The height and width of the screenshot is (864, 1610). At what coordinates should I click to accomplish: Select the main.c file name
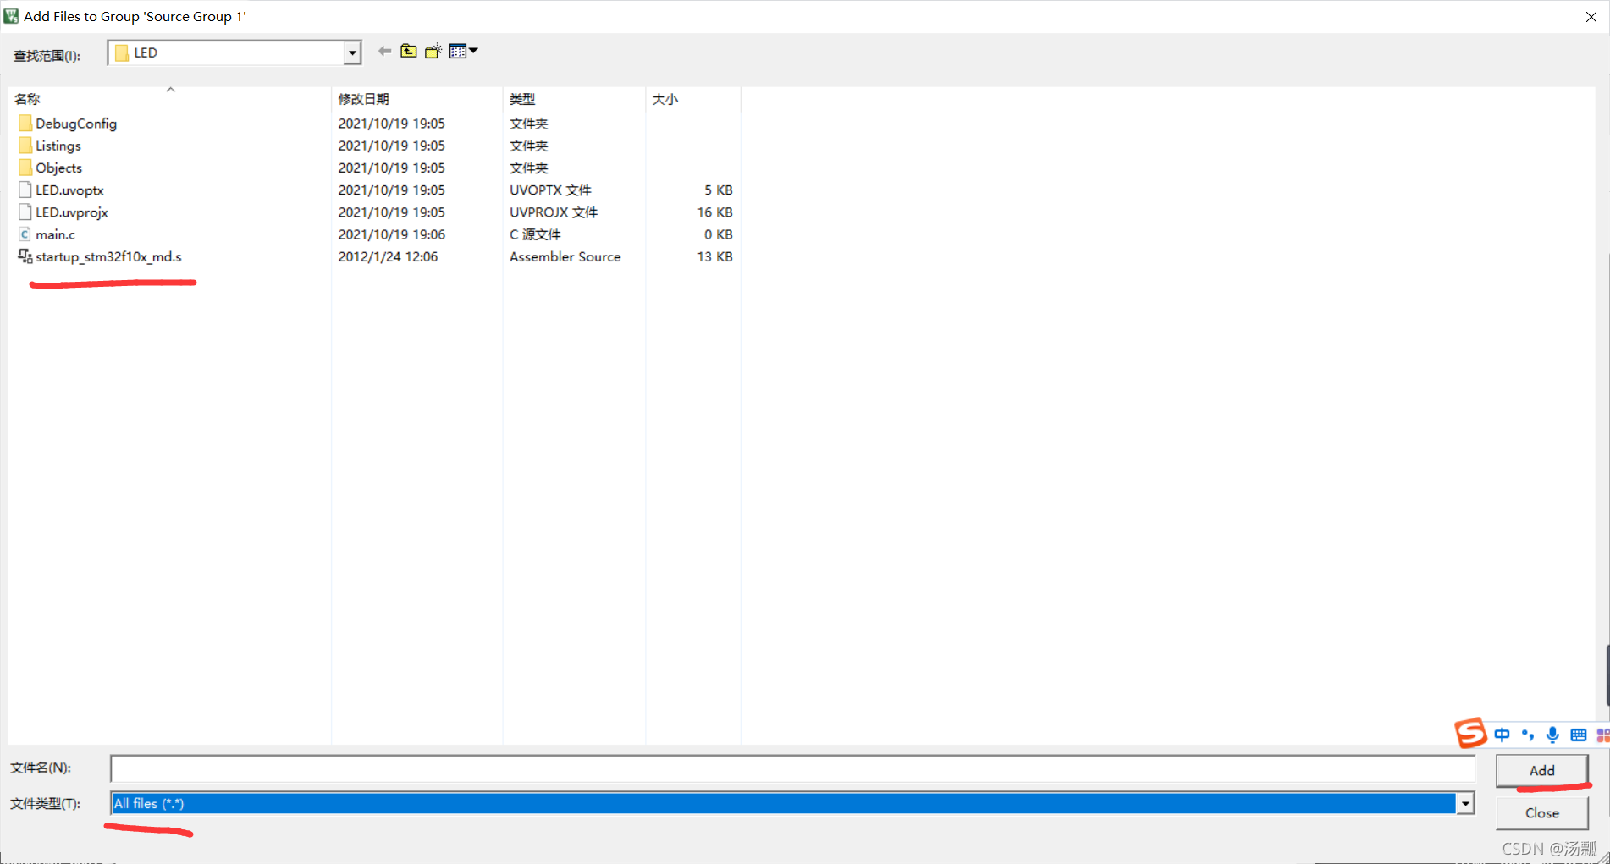point(55,234)
